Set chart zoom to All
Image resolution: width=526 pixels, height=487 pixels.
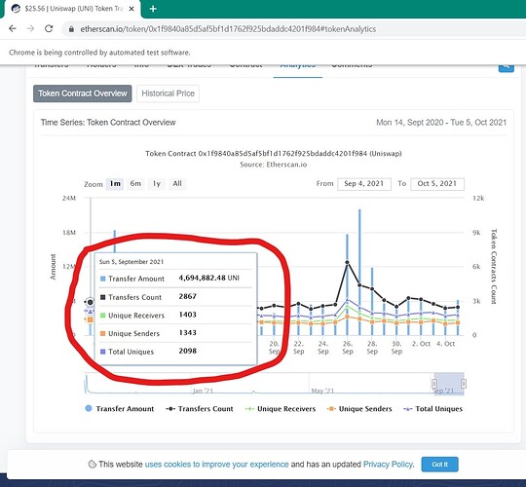[x=177, y=184]
